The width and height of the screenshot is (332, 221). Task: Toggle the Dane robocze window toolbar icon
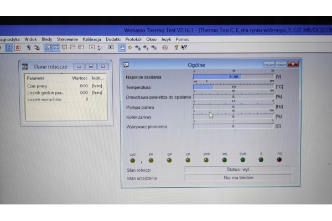[x=56, y=48]
